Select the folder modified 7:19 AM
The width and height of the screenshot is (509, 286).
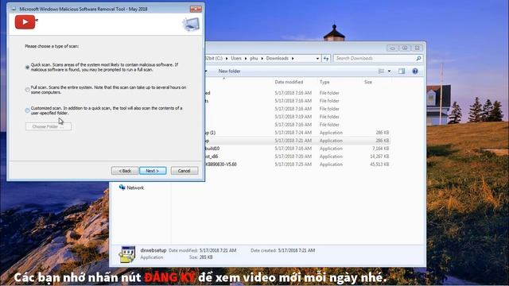click(297, 117)
